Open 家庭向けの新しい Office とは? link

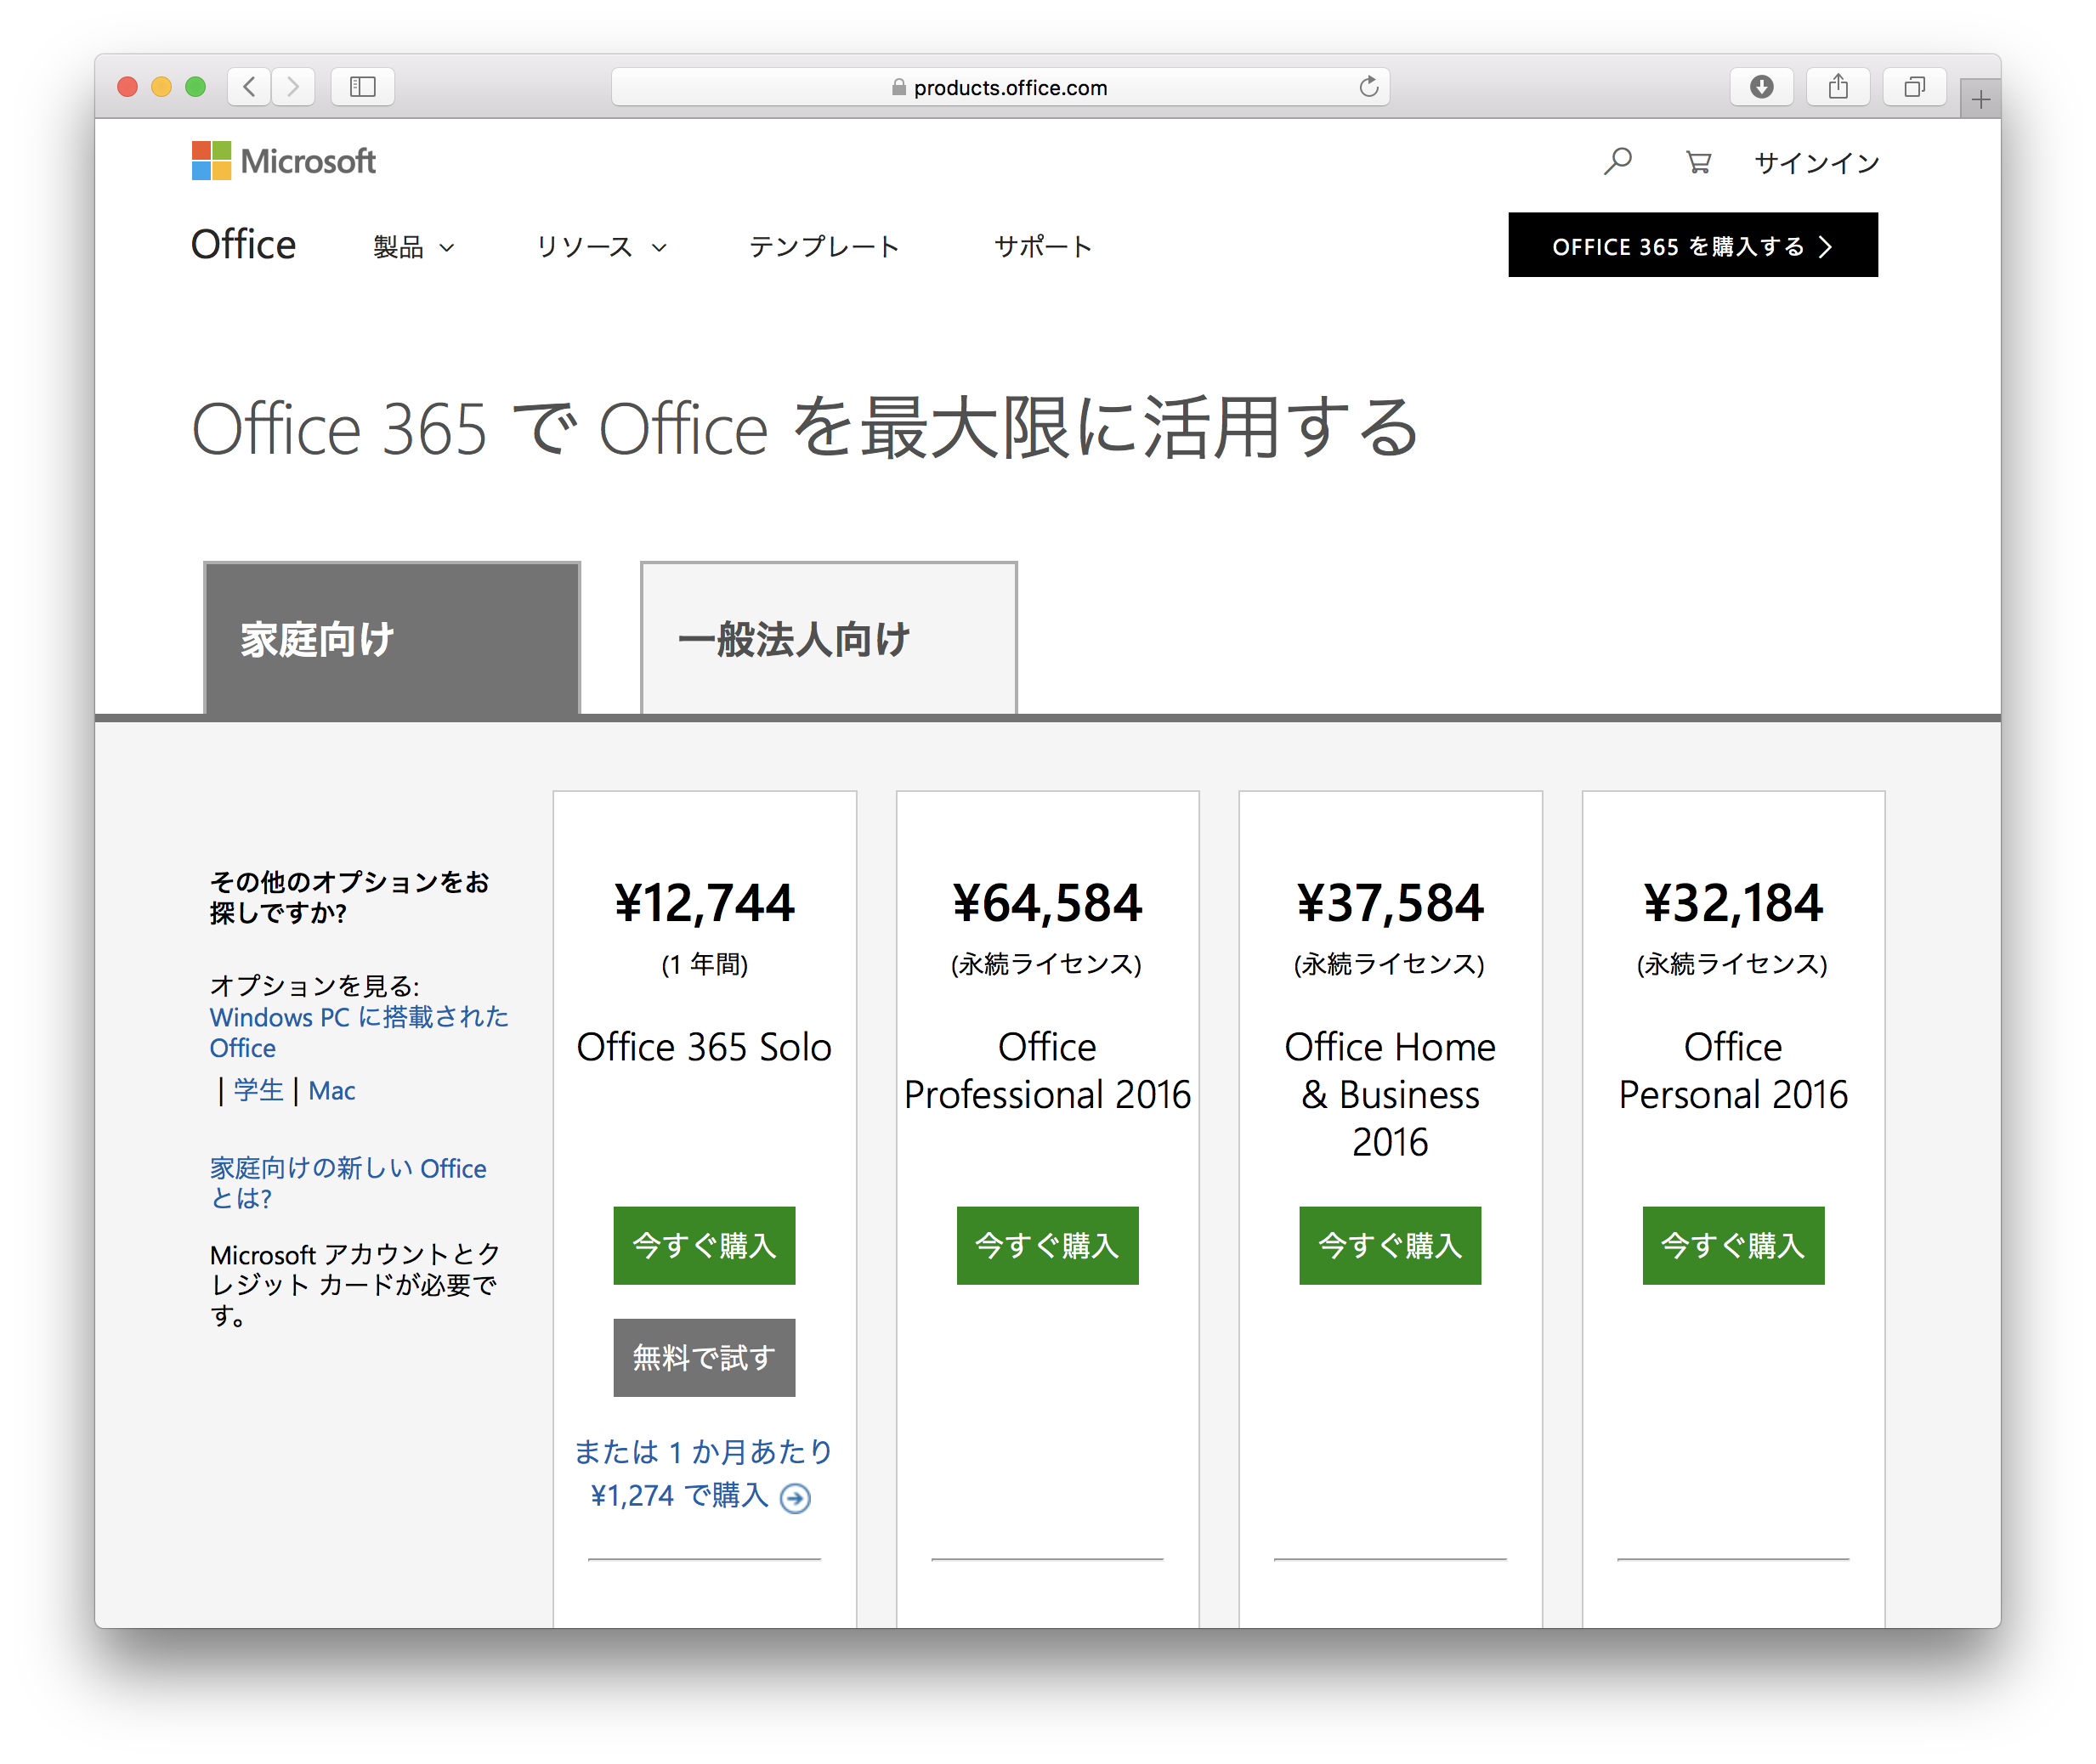point(347,1183)
